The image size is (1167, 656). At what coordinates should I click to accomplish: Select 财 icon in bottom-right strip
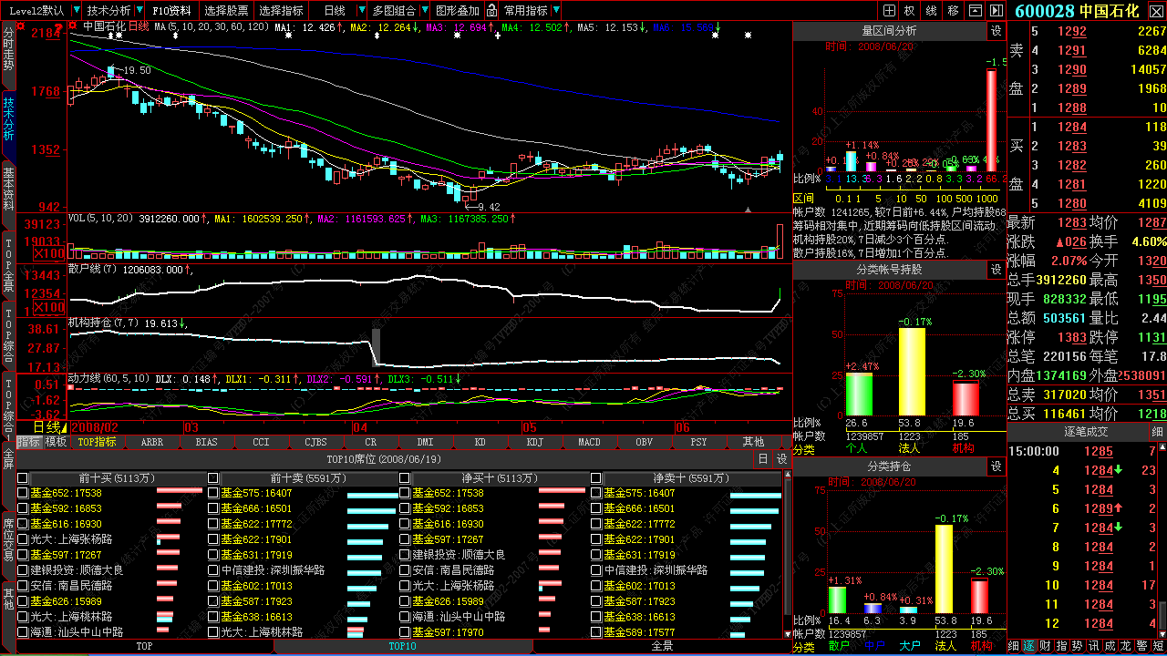[x=1045, y=646]
